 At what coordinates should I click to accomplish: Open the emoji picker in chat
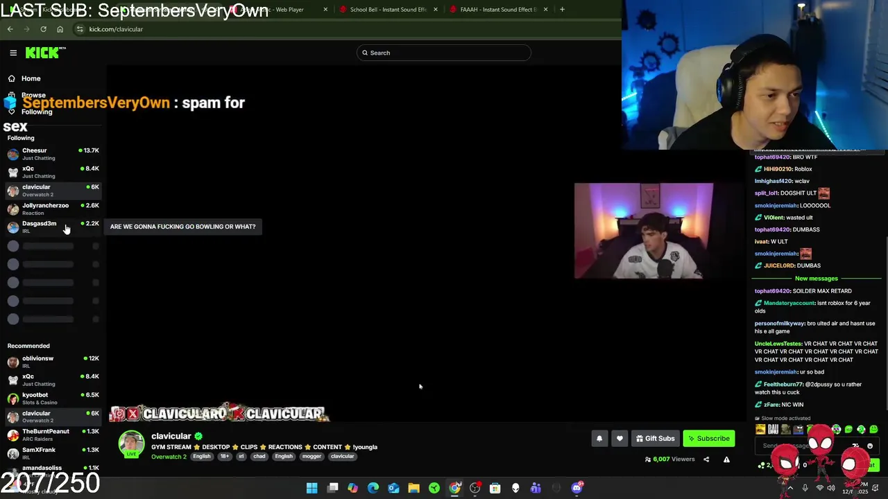tap(870, 446)
